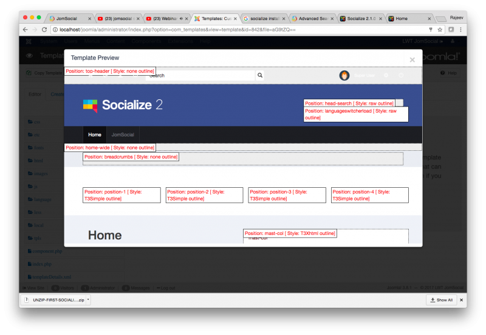Open the admin user dropdown icon

(x=453, y=41)
